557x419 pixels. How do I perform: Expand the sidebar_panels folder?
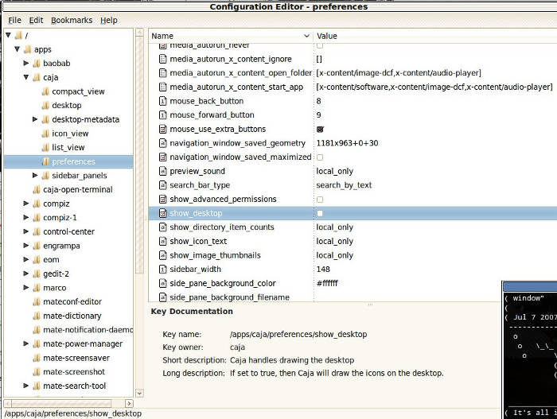coord(35,175)
